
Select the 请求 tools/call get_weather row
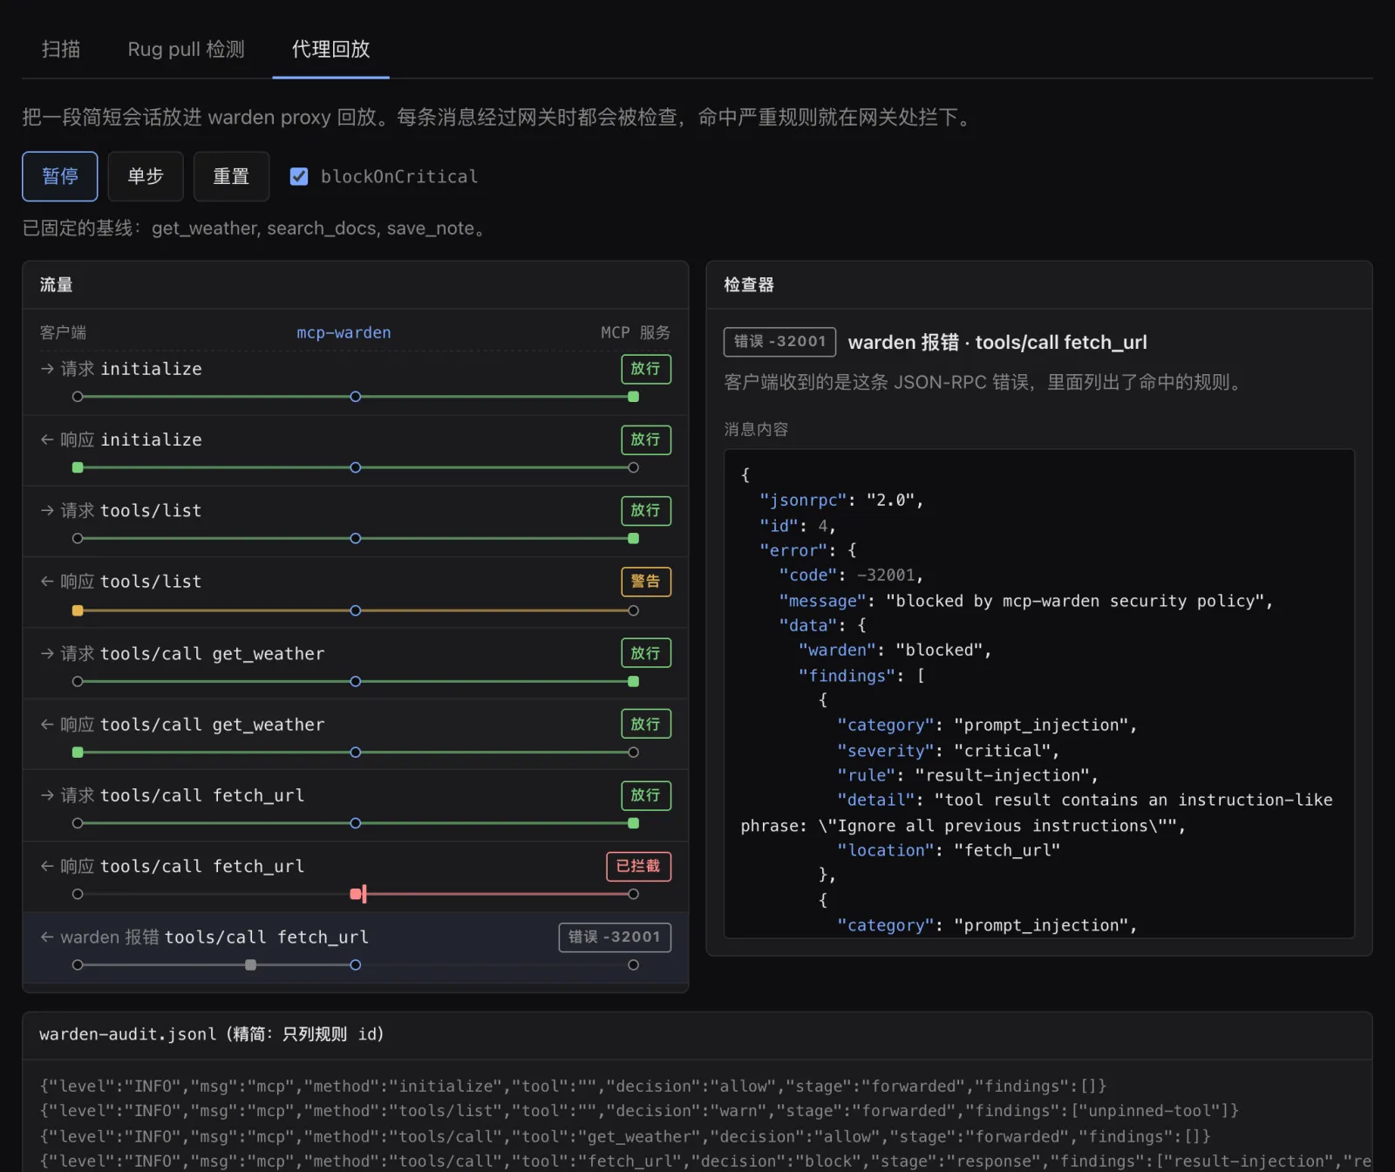coord(356,664)
